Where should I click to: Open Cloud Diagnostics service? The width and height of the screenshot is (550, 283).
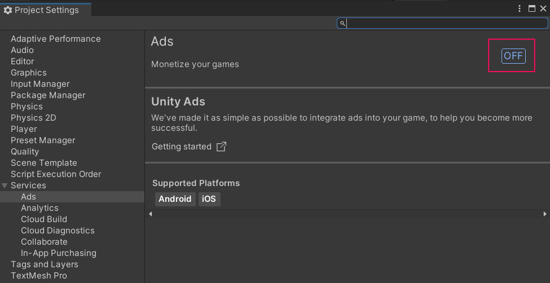58,231
